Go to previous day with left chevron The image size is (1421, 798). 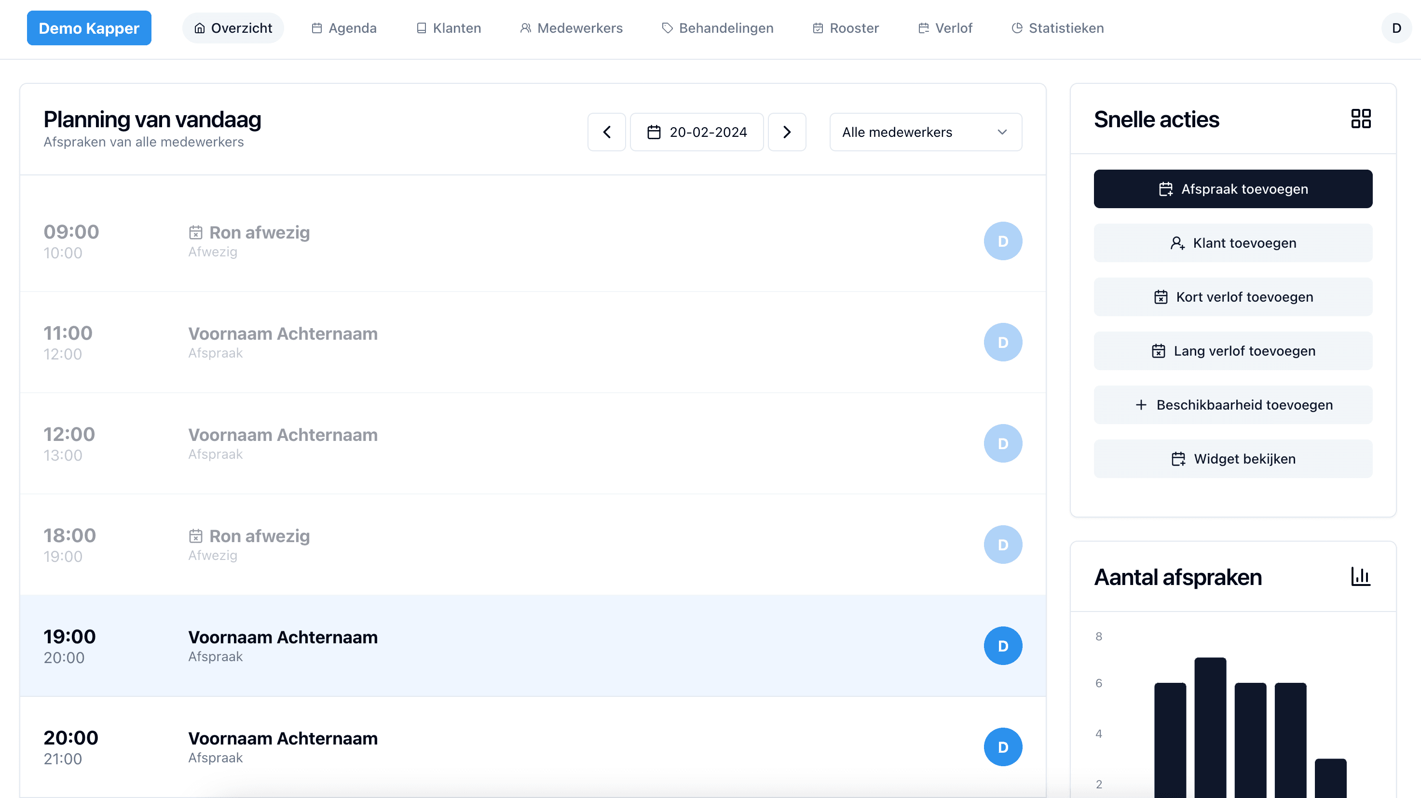click(x=606, y=132)
